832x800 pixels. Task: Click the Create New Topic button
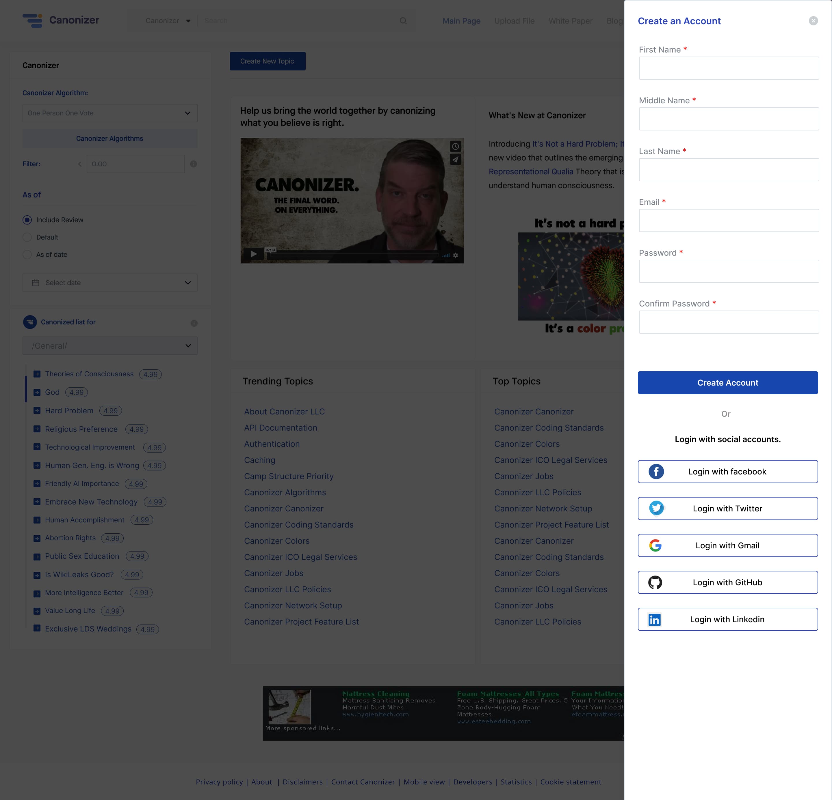pyautogui.click(x=268, y=61)
